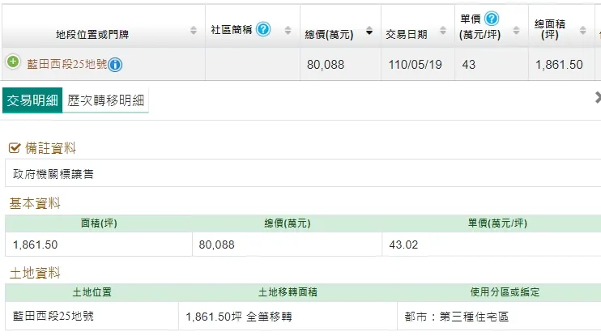Sort by 地段位置或門牌 column arrows

[x=194, y=30]
